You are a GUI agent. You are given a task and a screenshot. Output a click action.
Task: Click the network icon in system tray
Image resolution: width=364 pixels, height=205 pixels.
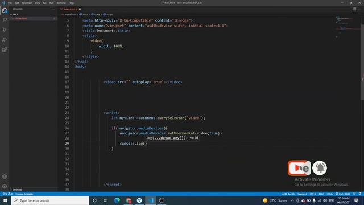(x=320, y=200)
